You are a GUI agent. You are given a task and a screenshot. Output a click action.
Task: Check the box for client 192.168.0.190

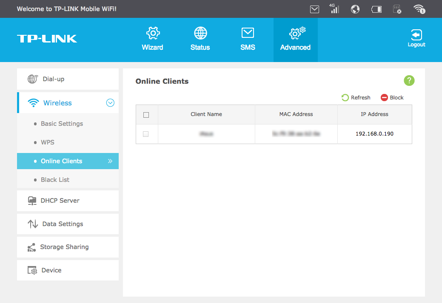[146, 134]
